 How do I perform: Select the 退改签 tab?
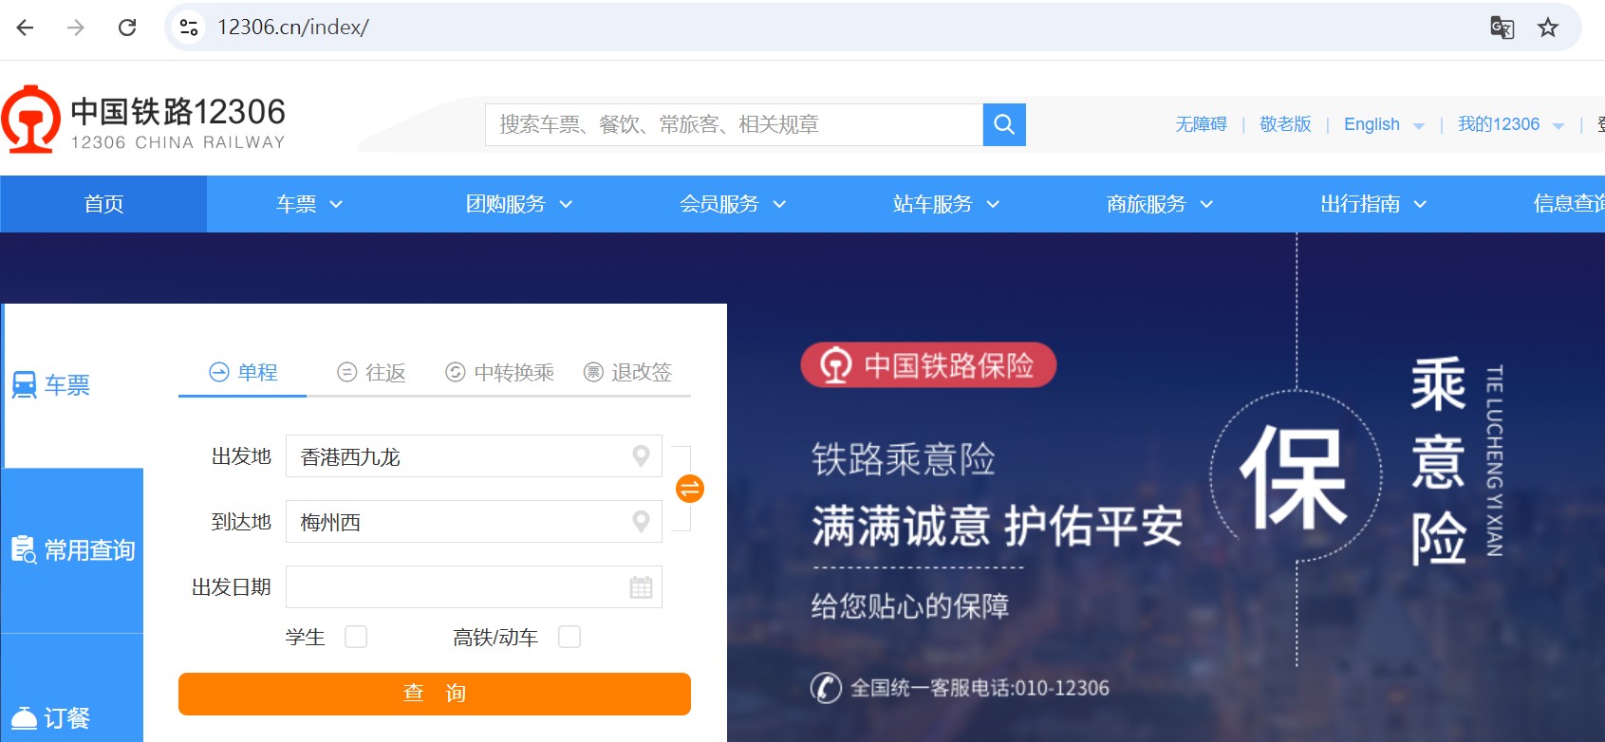628,372
